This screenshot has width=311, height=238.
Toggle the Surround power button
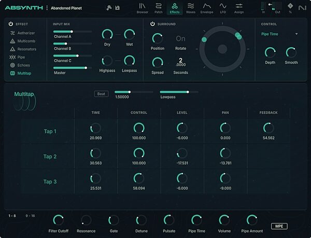coord(152,24)
